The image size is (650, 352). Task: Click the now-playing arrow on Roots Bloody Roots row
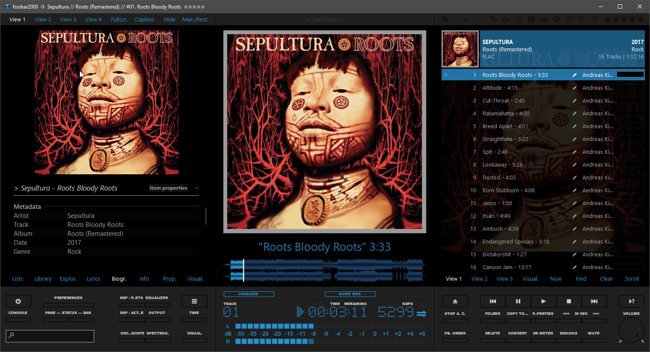(x=446, y=75)
